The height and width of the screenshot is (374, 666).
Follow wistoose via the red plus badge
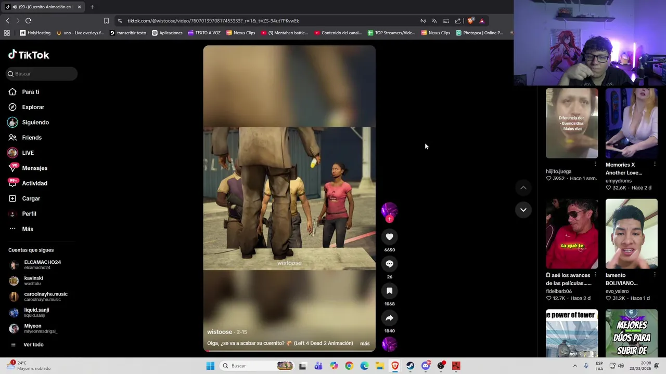point(389,219)
